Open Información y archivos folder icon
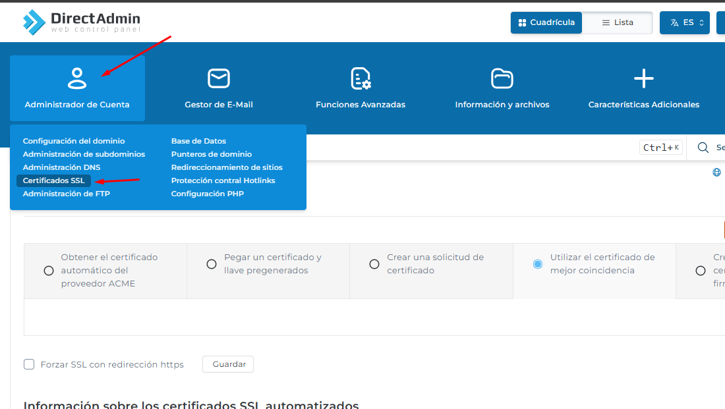725x409 pixels. point(502,78)
